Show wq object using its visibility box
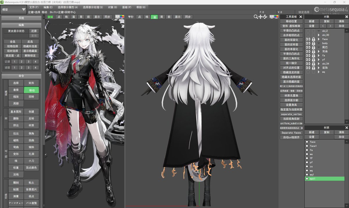 click(308, 72)
